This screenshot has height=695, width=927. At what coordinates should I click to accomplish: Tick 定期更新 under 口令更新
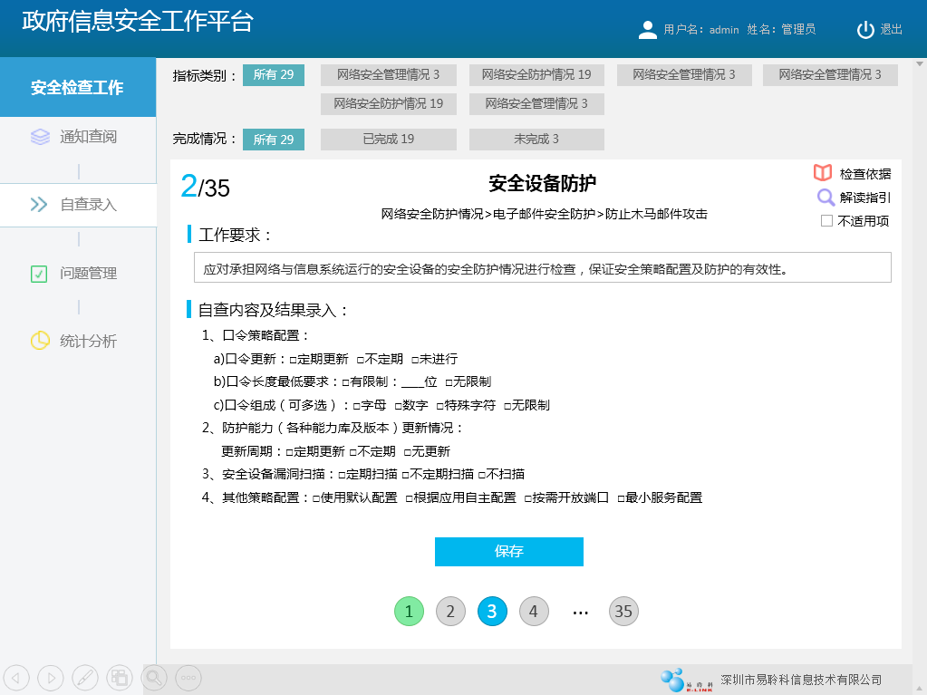(294, 360)
